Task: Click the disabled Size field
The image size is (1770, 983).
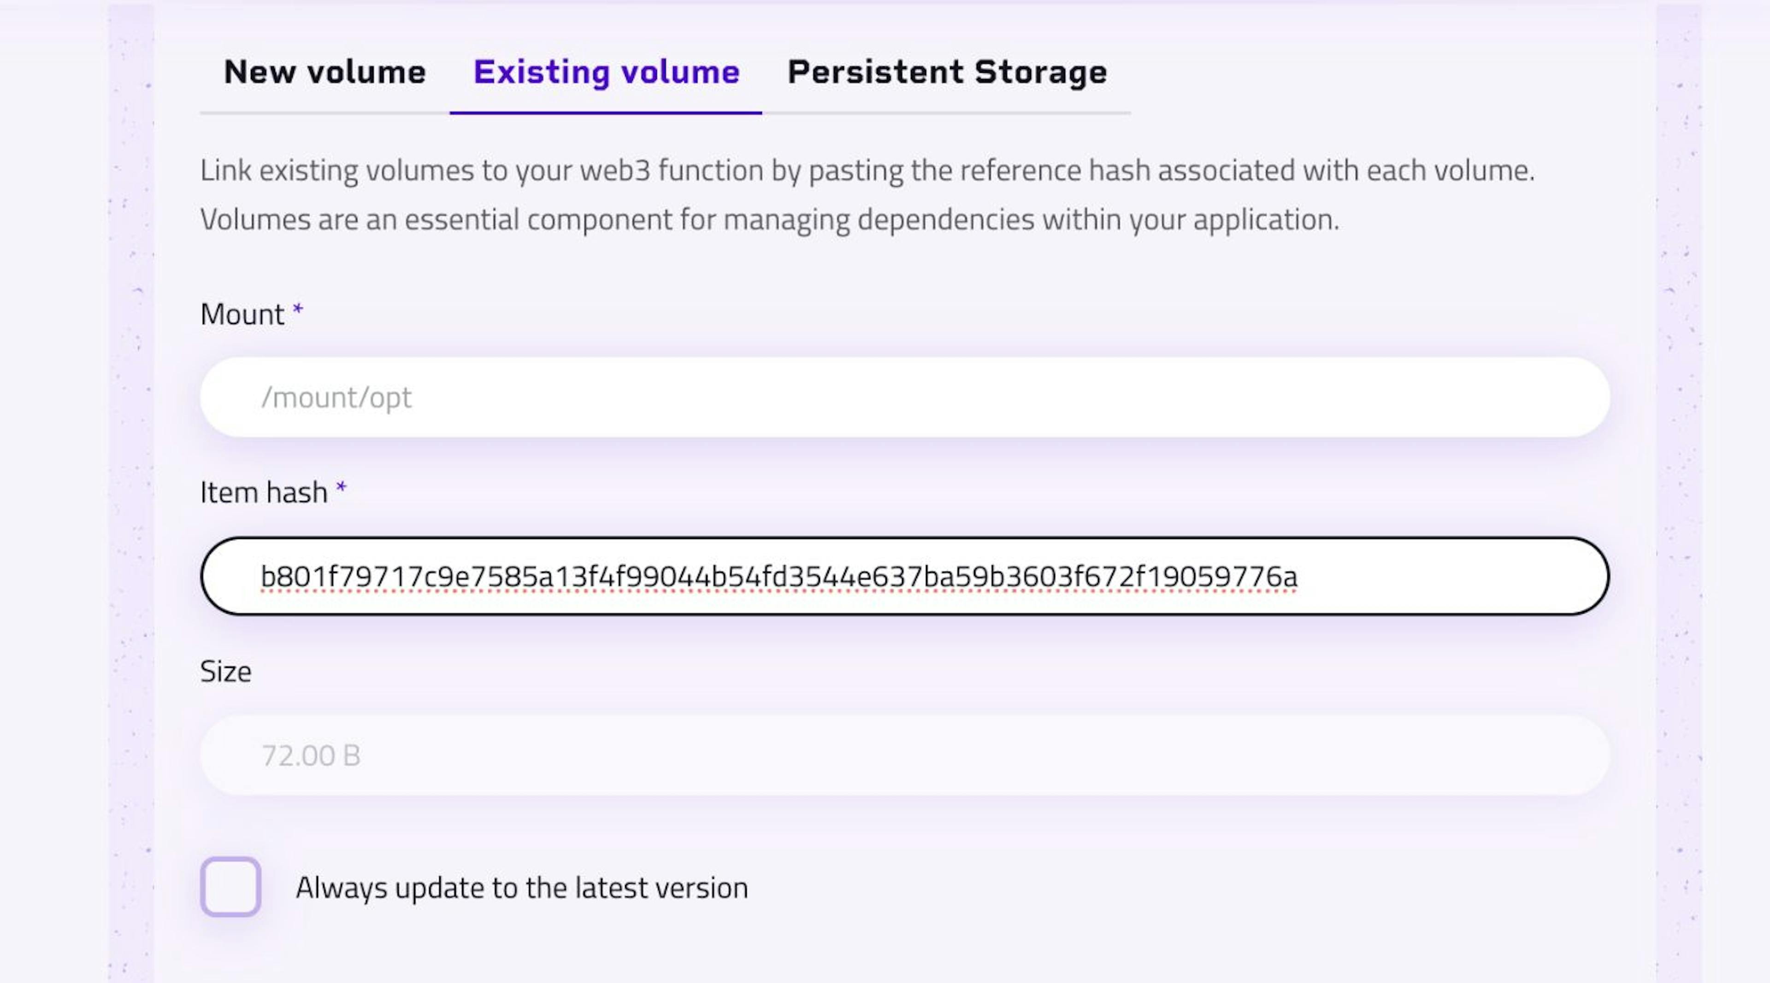Action: pos(904,755)
